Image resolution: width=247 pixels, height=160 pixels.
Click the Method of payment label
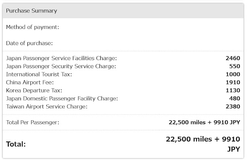(x=33, y=27)
